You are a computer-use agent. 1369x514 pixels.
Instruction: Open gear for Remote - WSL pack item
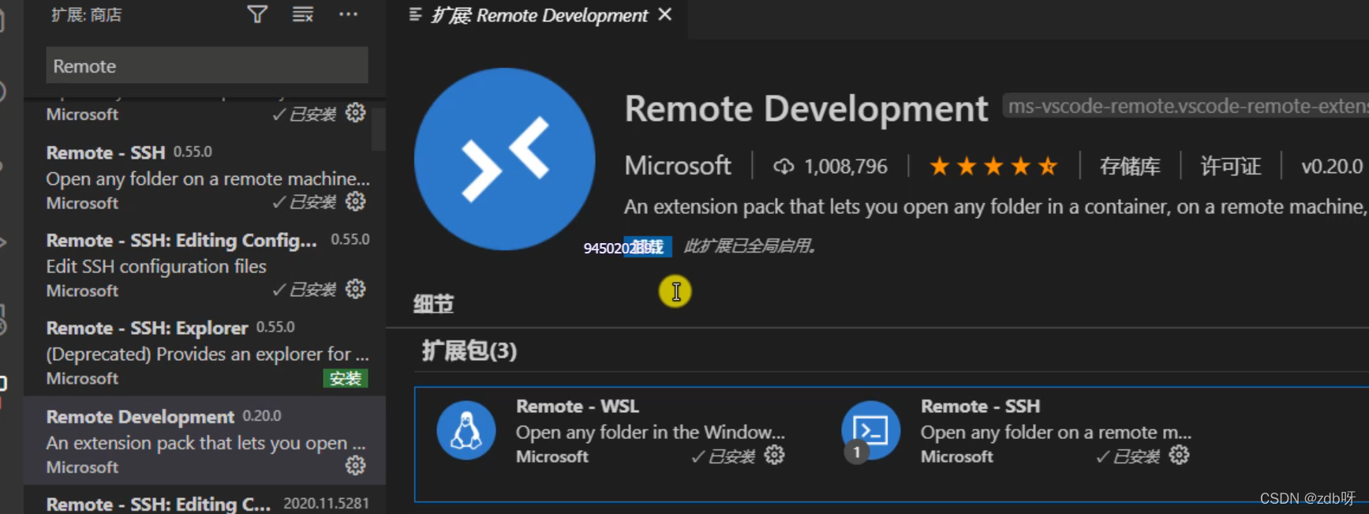[775, 455]
